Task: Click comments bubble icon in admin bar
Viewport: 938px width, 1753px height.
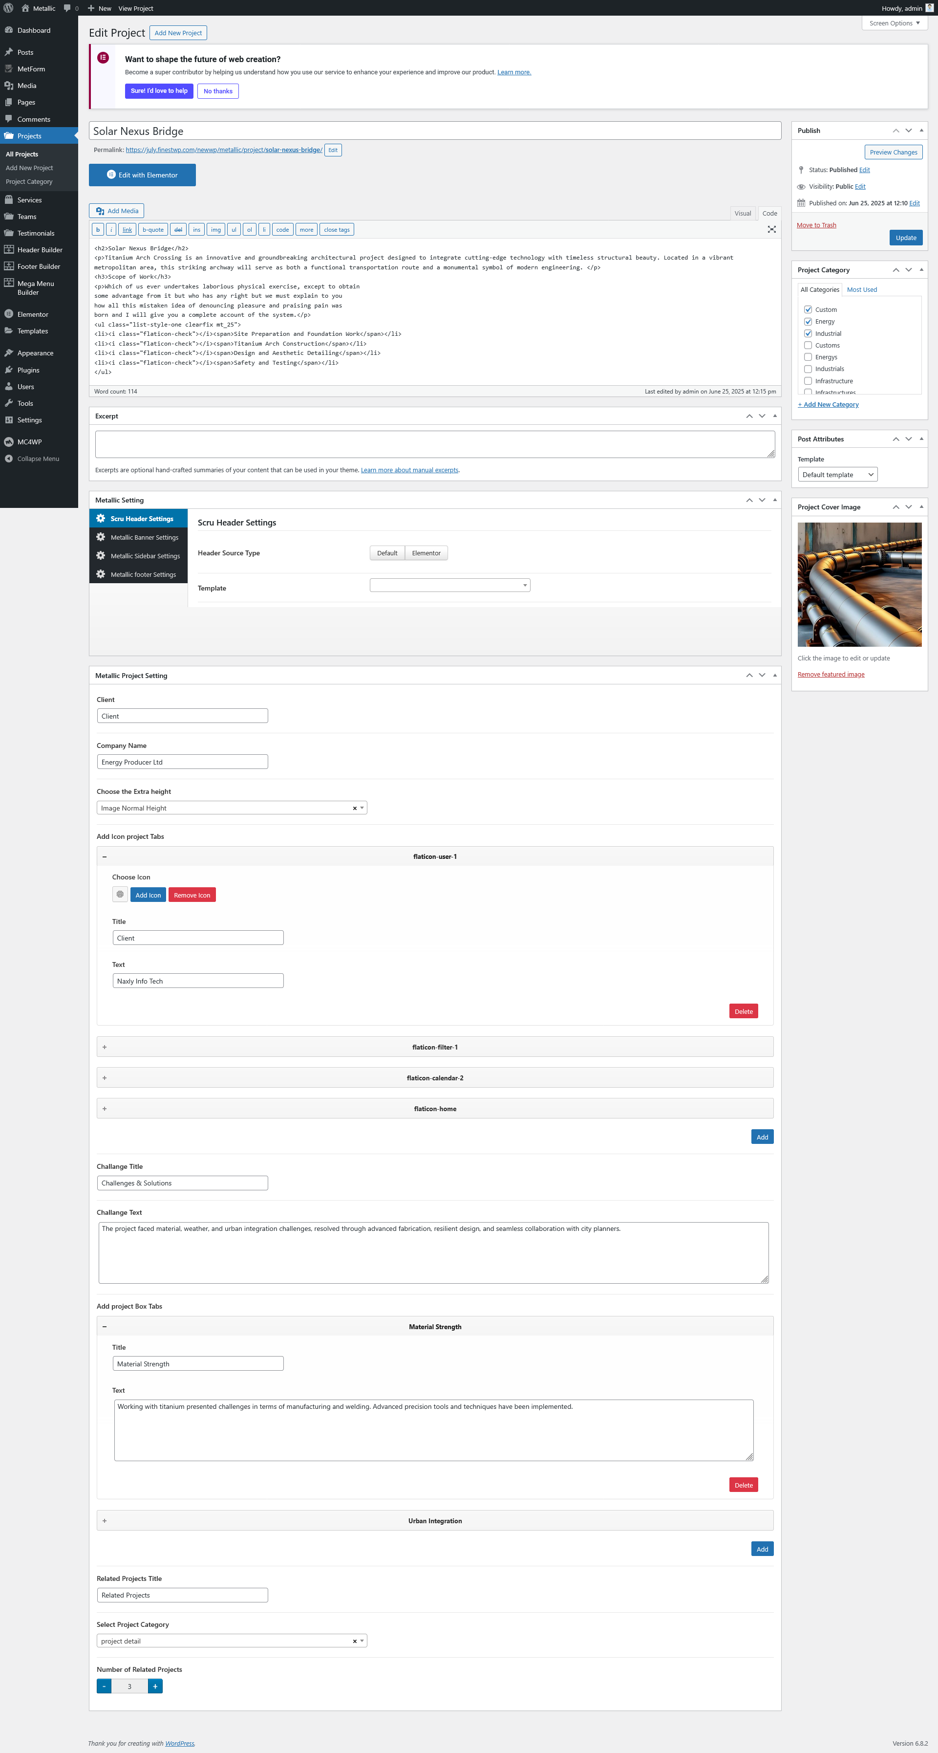Action: pyautogui.click(x=67, y=8)
